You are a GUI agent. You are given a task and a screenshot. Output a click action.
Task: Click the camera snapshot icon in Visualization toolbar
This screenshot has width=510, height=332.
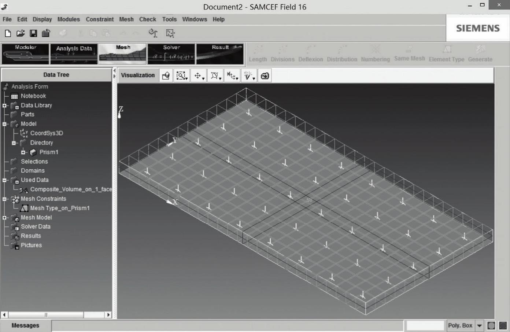265,76
